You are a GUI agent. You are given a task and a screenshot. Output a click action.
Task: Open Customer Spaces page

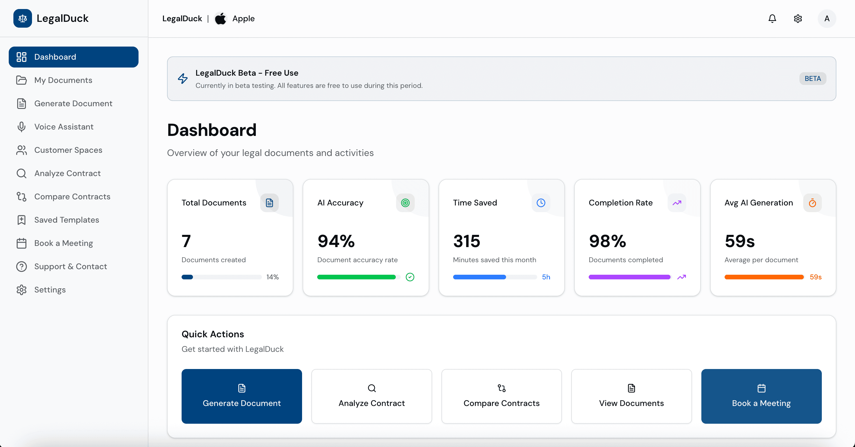coord(73,150)
